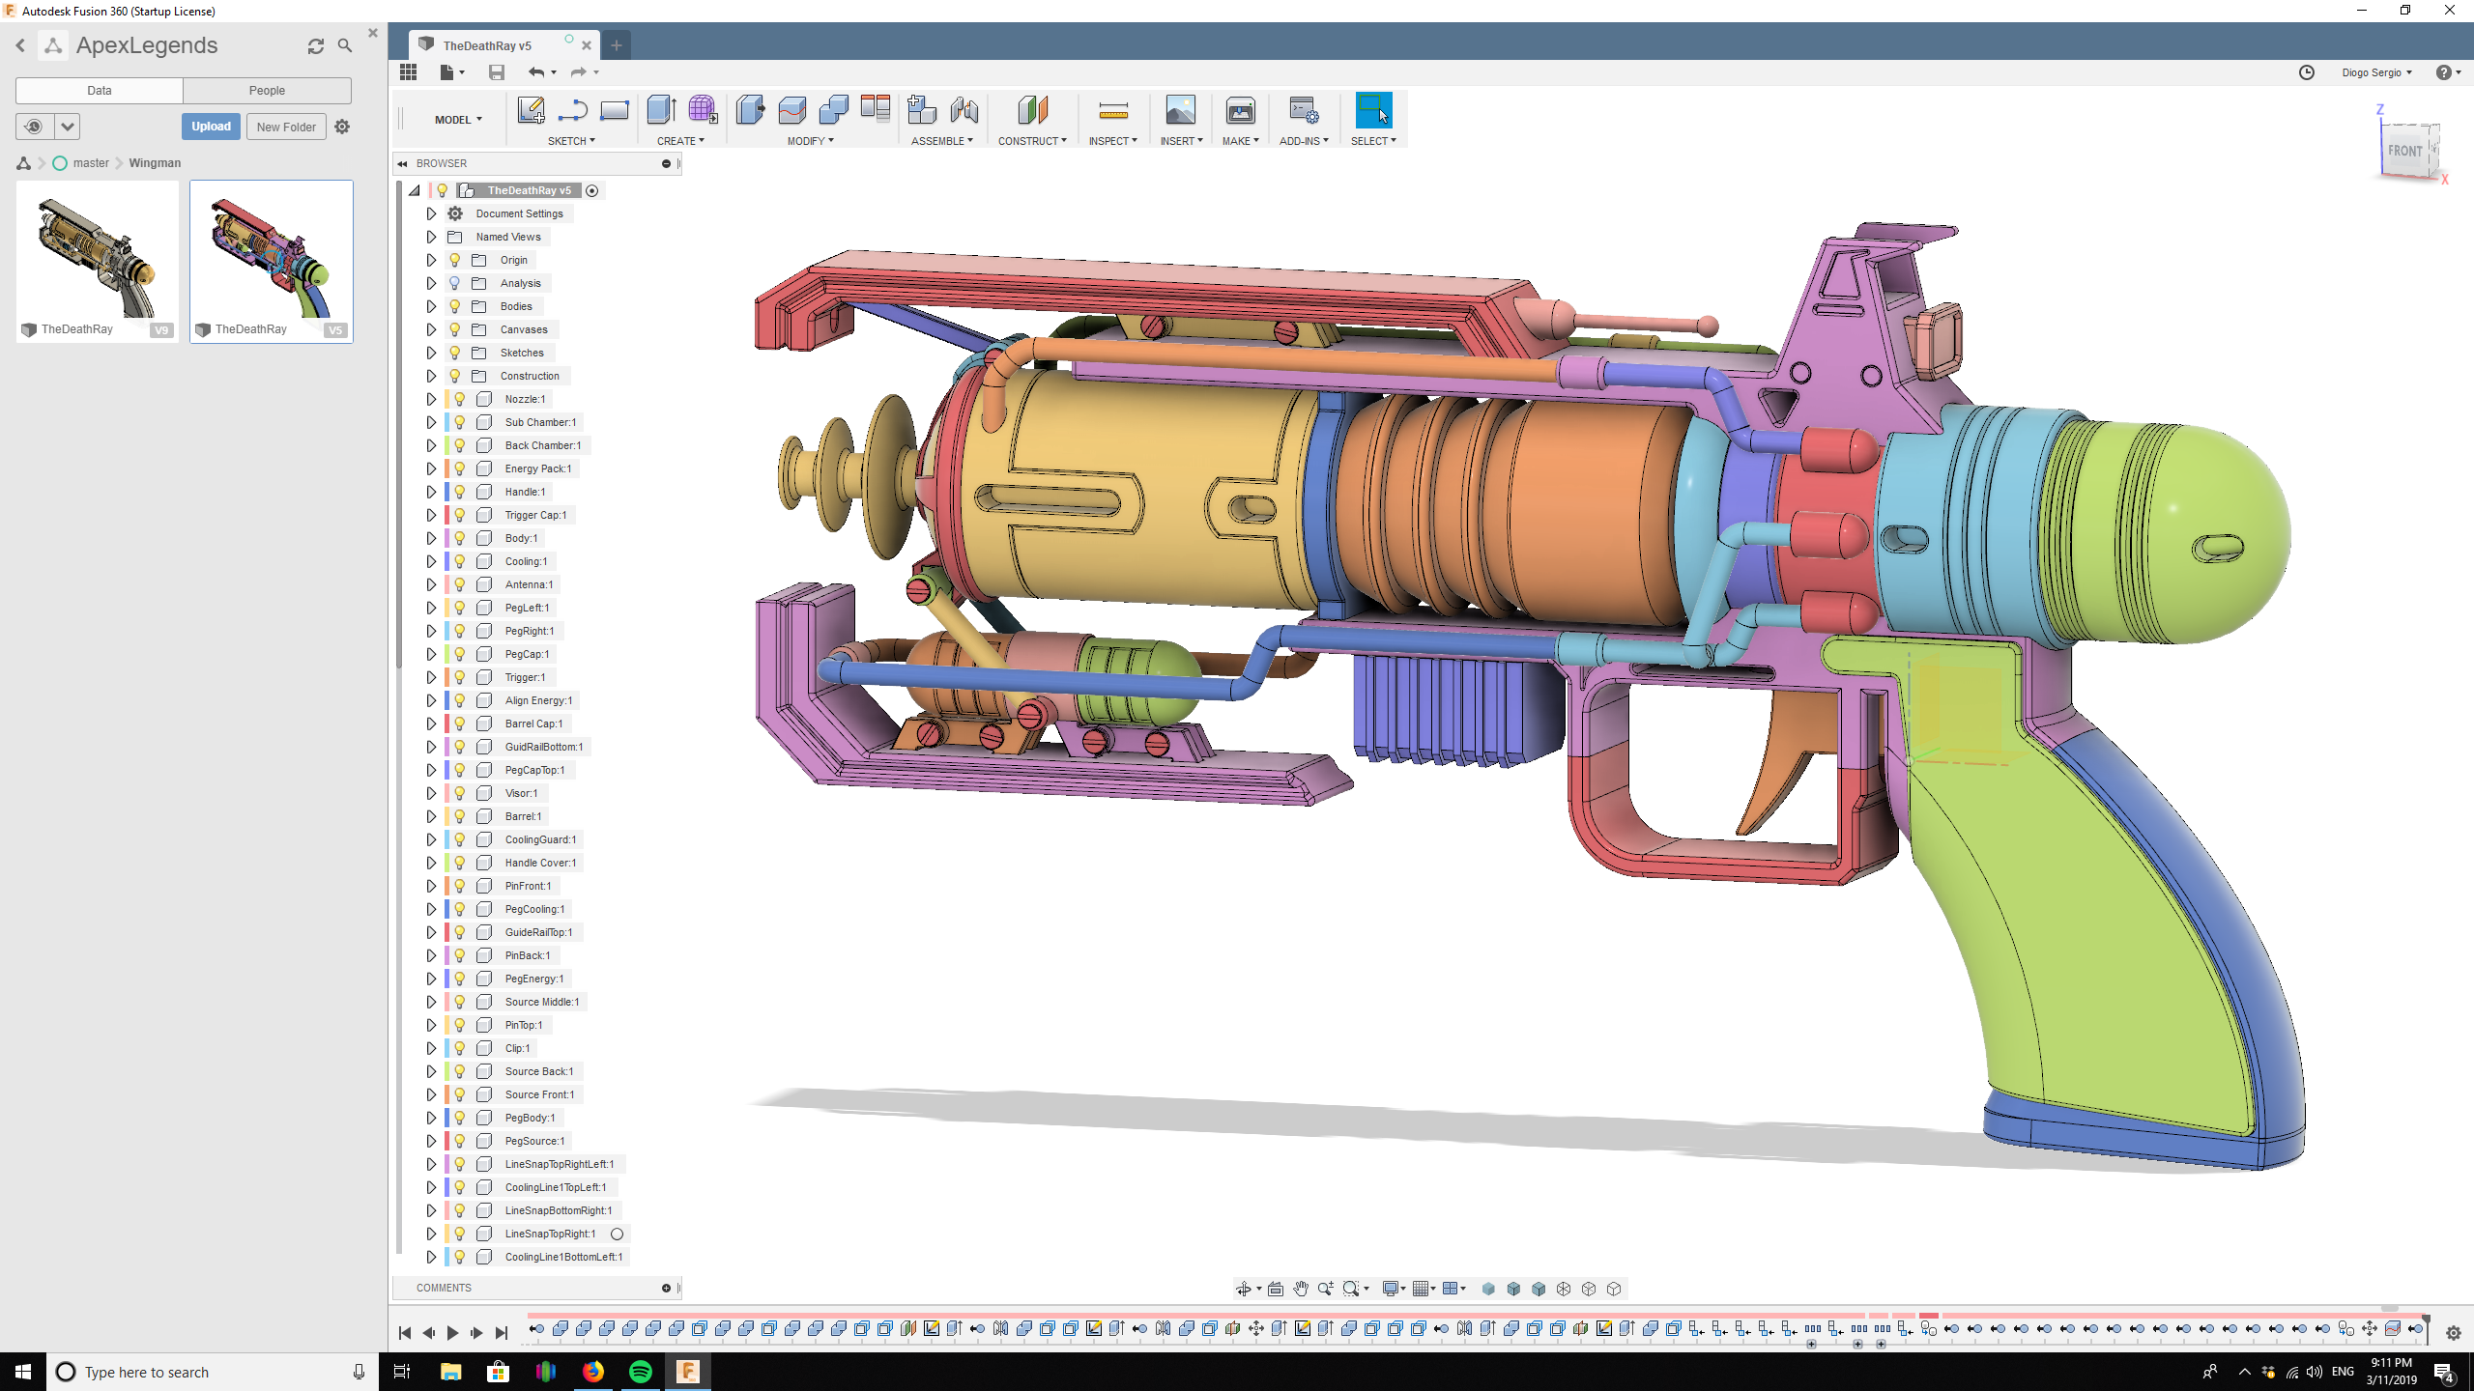Expand the Named Views node

pos(431,237)
